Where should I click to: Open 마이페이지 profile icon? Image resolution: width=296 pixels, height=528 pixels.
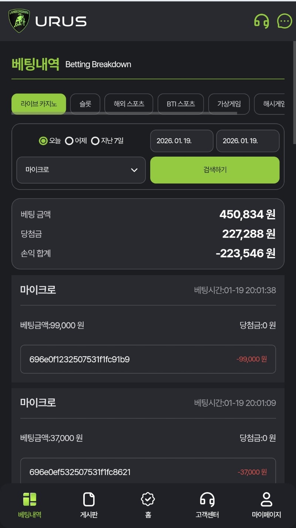pyautogui.click(x=266, y=499)
